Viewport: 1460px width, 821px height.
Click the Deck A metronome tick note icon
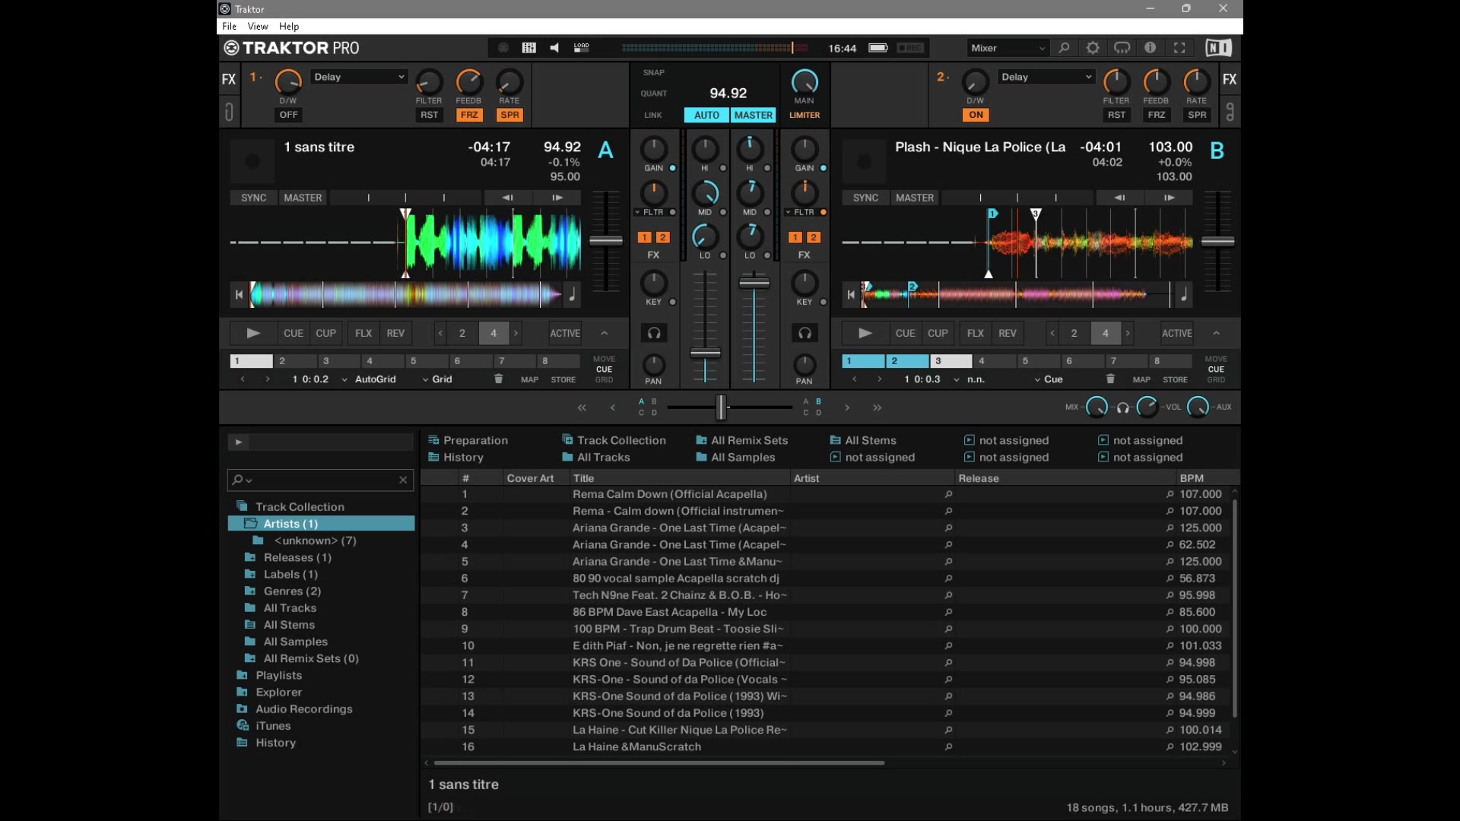tap(572, 295)
